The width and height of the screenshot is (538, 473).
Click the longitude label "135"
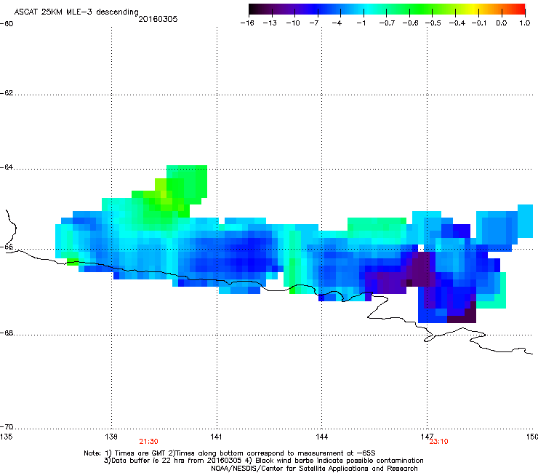(6, 437)
